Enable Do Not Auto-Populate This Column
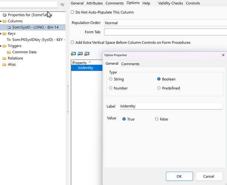 (73, 12)
